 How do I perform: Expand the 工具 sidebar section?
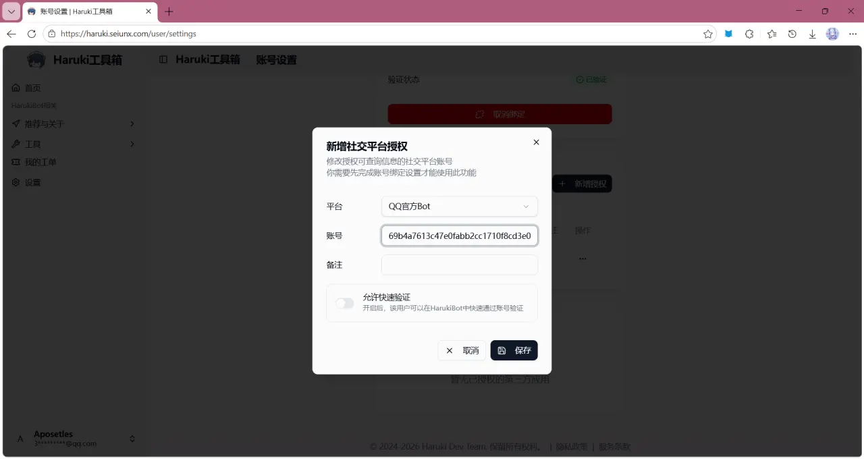click(x=73, y=144)
